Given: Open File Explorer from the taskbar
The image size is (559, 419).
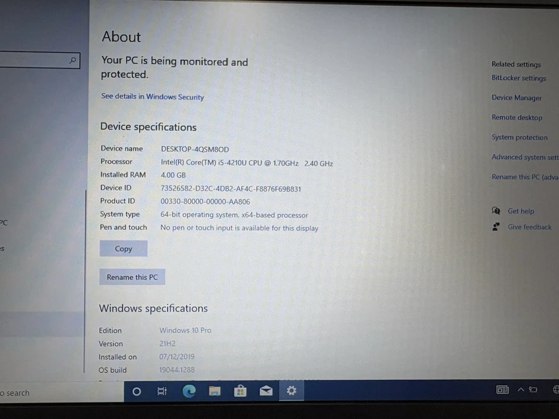Looking at the screenshot, I should pyautogui.click(x=214, y=391).
